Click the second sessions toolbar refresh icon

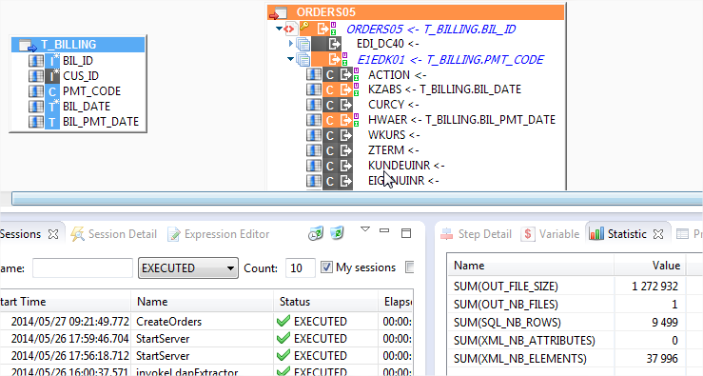(337, 233)
